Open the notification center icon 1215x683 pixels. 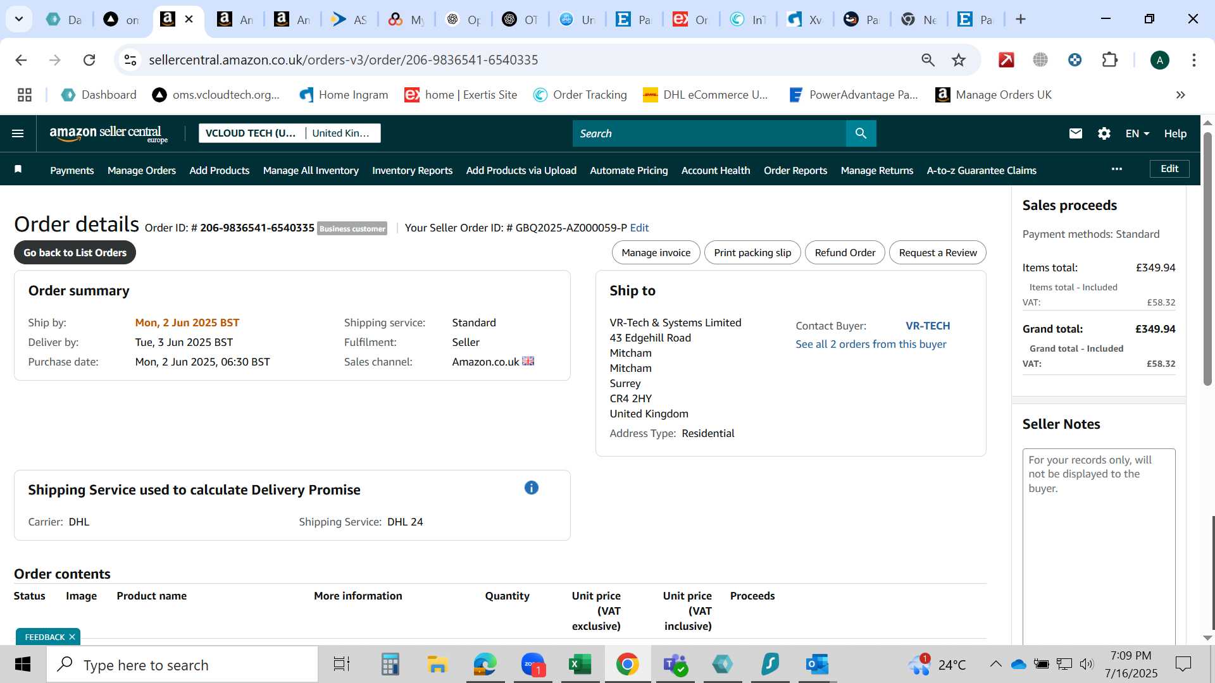pos(1183,664)
